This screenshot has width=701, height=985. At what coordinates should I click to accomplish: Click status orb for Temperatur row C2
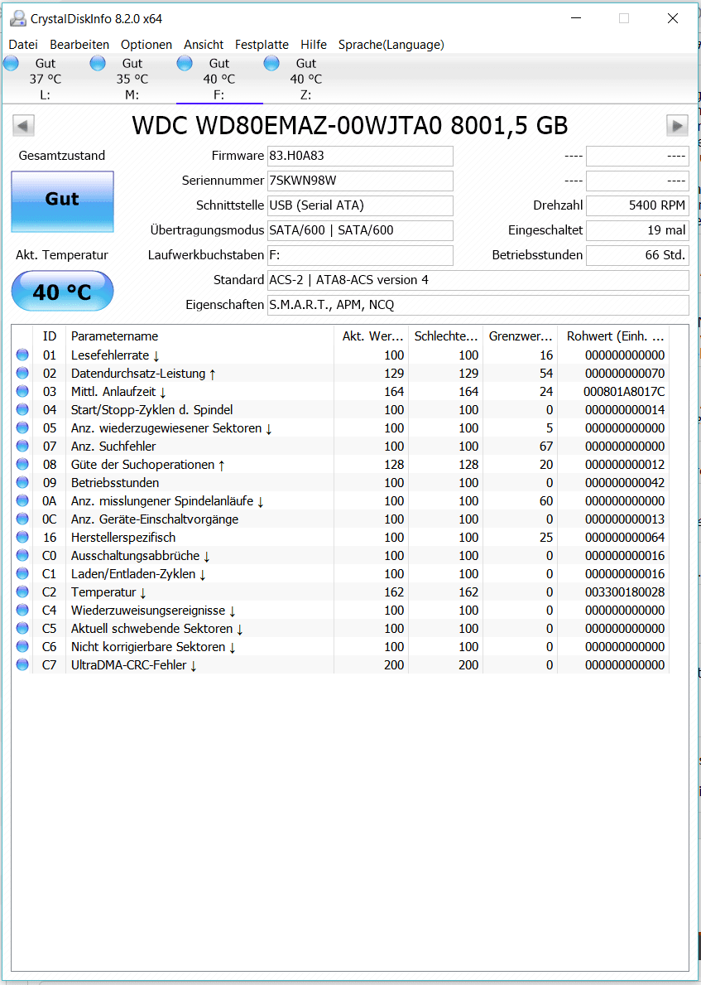point(22,591)
